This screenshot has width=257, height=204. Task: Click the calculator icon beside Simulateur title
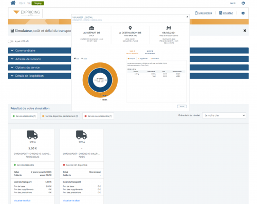point(12,31)
